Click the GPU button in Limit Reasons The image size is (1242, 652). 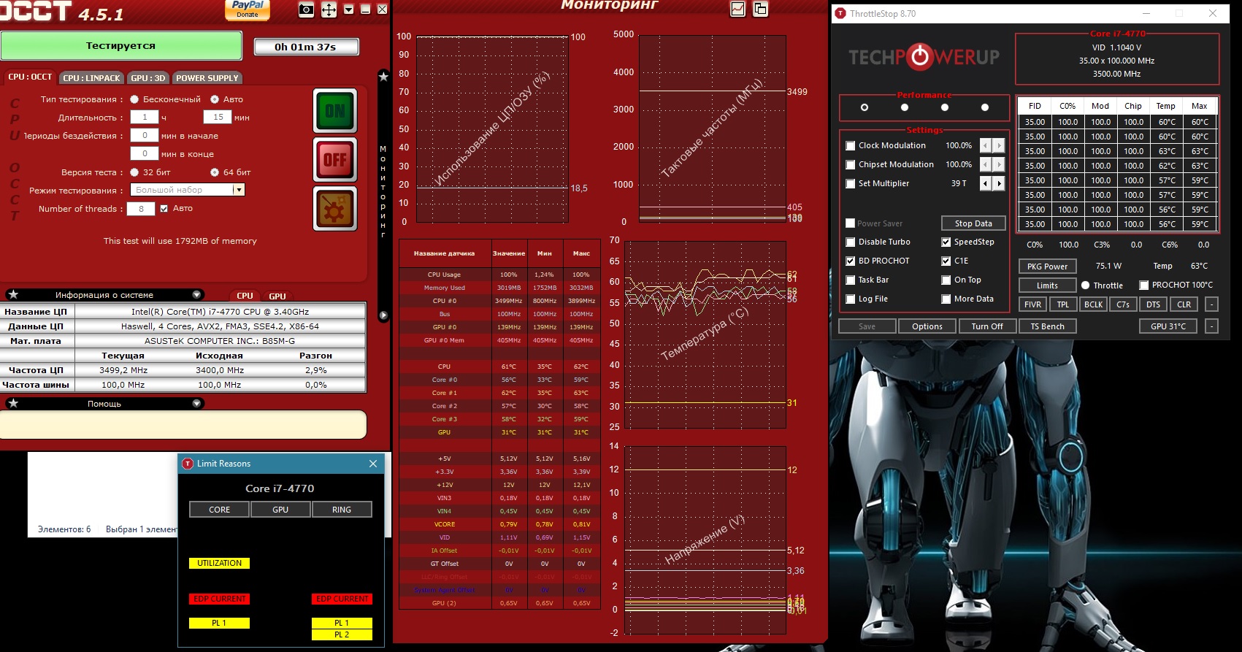[x=280, y=510]
